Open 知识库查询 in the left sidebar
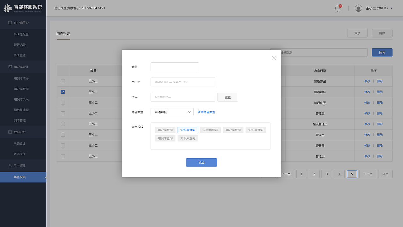 (21, 89)
